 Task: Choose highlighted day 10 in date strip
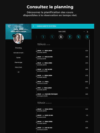[x=61, y=37]
